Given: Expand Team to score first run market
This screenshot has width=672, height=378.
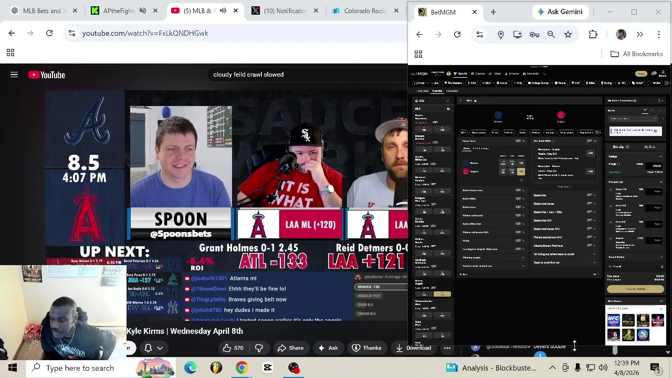Looking at the screenshot, I should click(595, 262).
